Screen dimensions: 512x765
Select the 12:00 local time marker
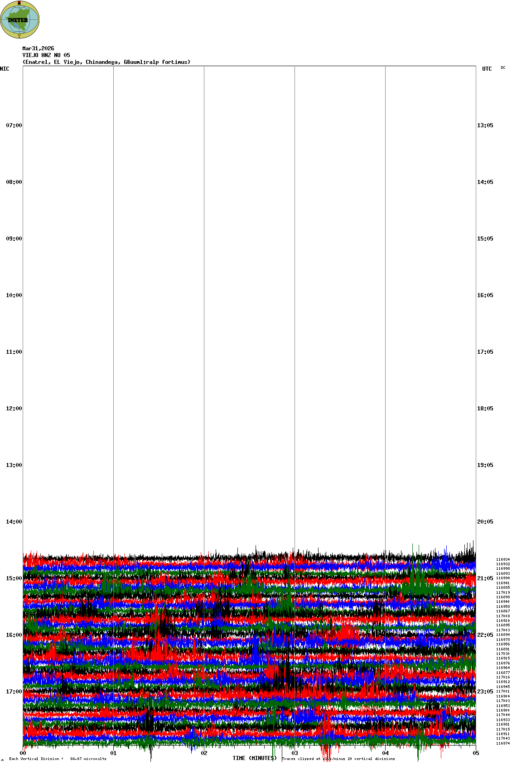pyautogui.click(x=14, y=409)
